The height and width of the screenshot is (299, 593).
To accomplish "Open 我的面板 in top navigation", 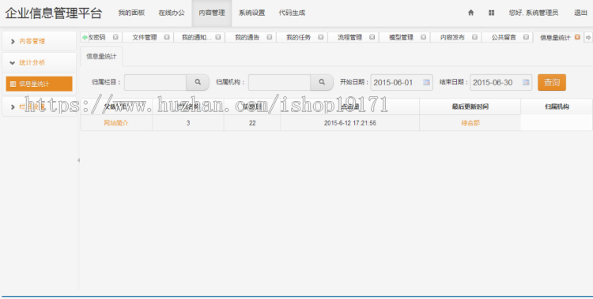I will pos(131,13).
